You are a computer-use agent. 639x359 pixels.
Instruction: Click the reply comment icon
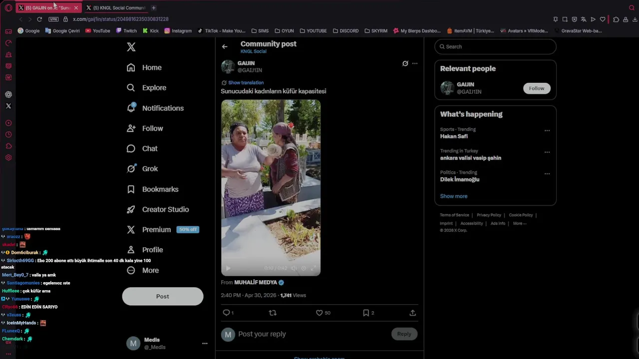point(226,313)
